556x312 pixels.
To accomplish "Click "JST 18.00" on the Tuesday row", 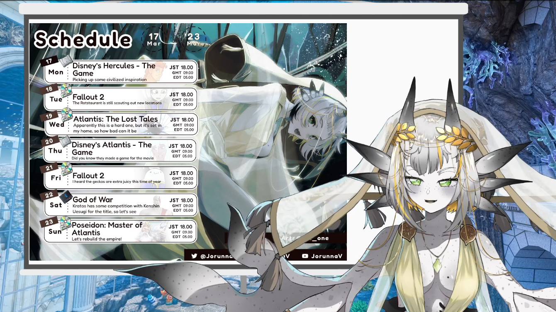I will point(181,95).
